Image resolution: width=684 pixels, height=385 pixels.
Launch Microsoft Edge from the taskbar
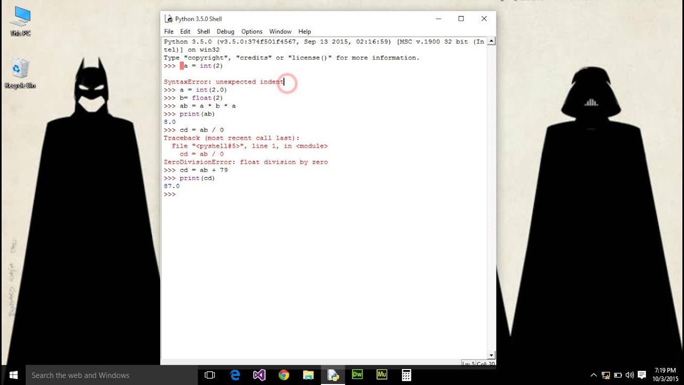[235, 375]
